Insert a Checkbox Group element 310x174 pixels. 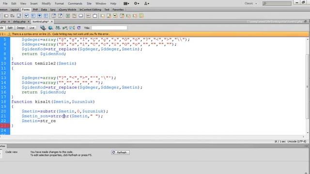[x=33, y=16]
